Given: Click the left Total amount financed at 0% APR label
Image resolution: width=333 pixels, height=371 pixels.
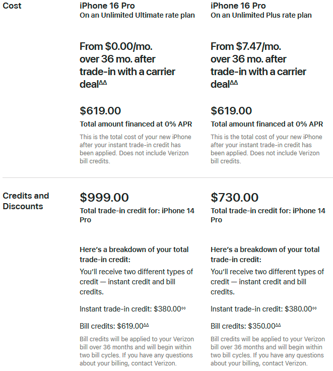Looking at the screenshot, I should click(x=136, y=124).
